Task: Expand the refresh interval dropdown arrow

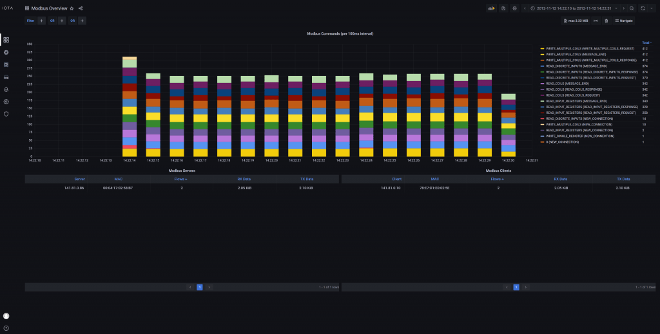Action: (x=650, y=8)
